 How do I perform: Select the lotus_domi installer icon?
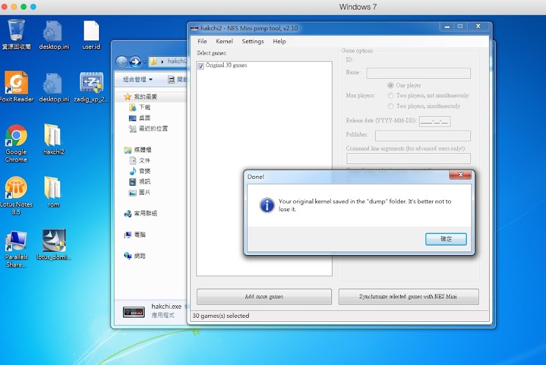tap(54, 244)
